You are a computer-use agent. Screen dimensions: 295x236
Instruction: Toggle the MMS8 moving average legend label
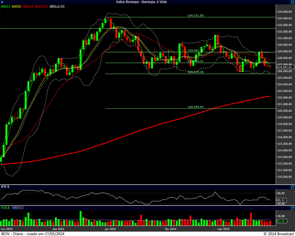pyautogui.click(x=16, y=7)
